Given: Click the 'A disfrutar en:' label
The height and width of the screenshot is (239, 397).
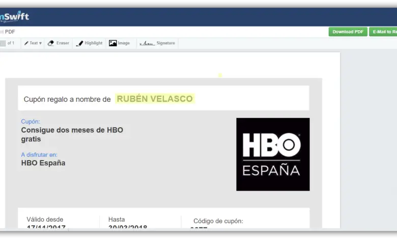Looking at the screenshot, I should pos(39,155).
